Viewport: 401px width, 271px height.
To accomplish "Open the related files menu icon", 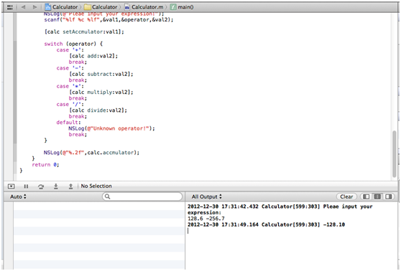I will tap(10, 7).
